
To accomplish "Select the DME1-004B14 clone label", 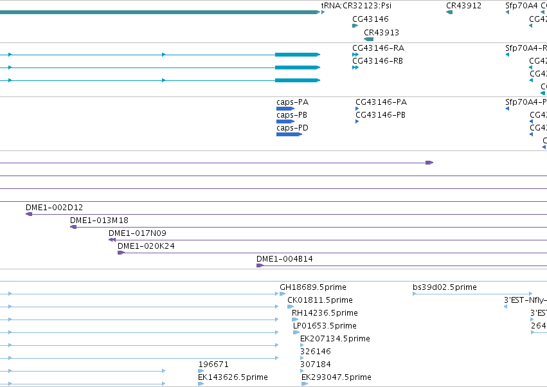I will click(285, 259).
